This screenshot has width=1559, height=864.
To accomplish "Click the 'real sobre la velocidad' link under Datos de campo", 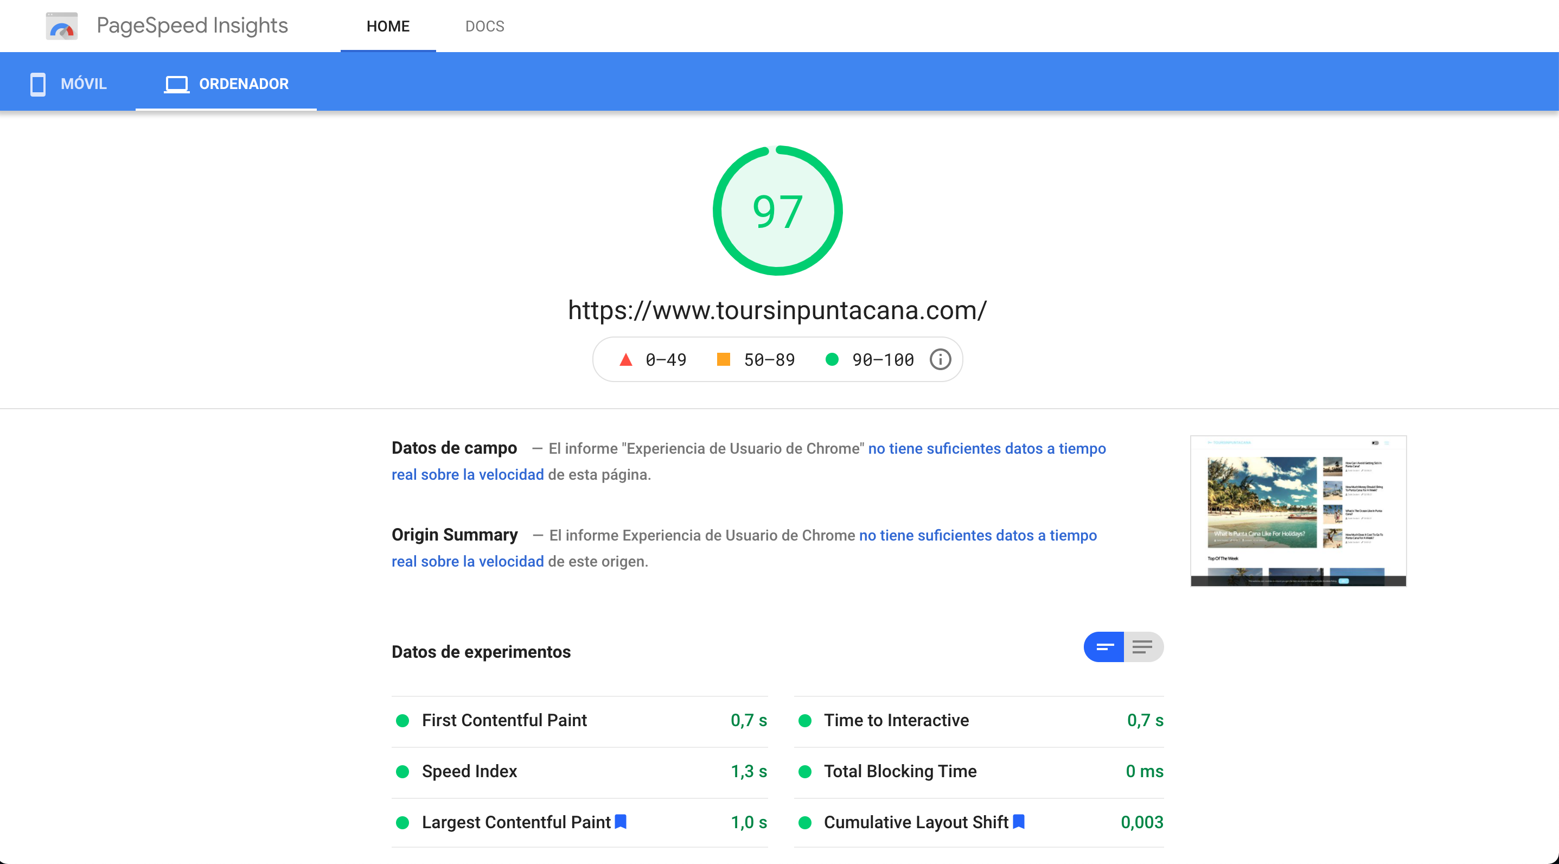I will [467, 475].
